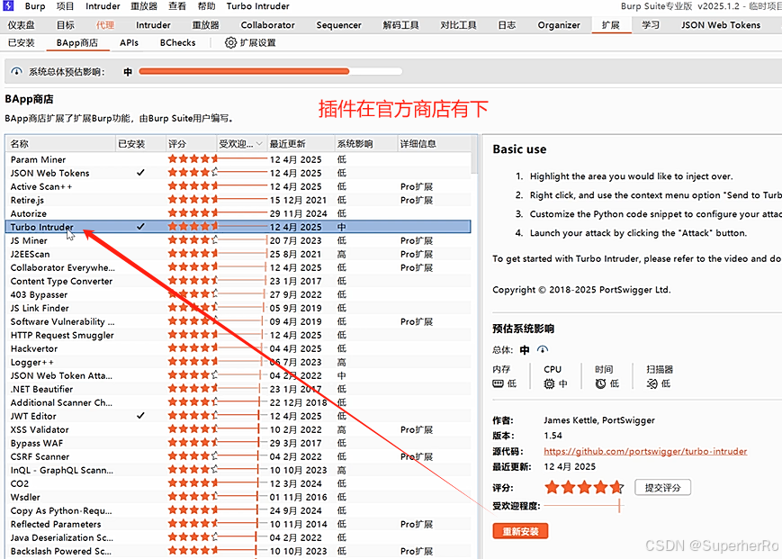The width and height of the screenshot is (782, 559).
Task: Click the CPU impact icon
Action: 549,383
